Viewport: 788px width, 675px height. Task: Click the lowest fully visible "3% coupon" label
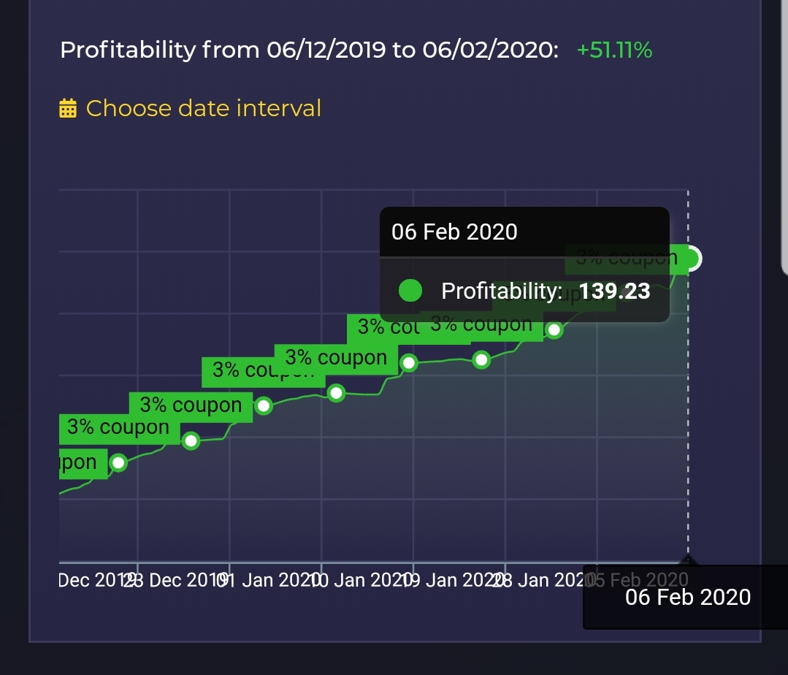coord(118,427)
